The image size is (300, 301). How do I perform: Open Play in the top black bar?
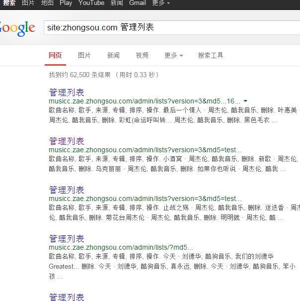click(66, 3)
